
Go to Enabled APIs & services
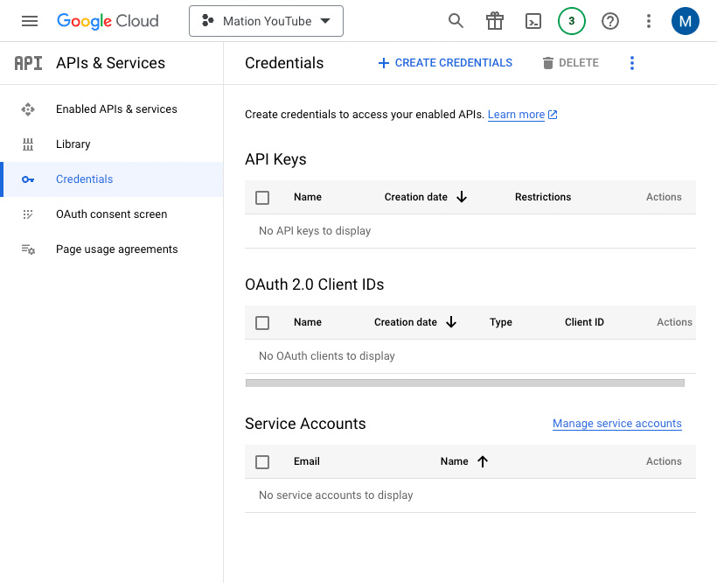click(x=112, y=109)
